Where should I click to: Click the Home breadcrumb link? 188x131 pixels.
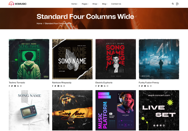pos(39,23)
